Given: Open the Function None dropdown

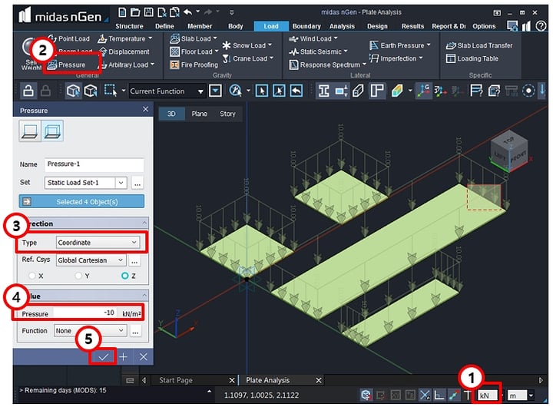Looking at the screenshot, I should pos(90,330).
